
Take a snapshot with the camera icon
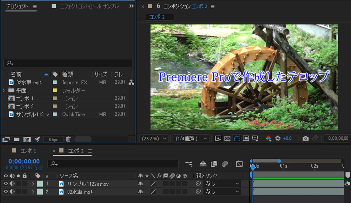tap(305, 138)
